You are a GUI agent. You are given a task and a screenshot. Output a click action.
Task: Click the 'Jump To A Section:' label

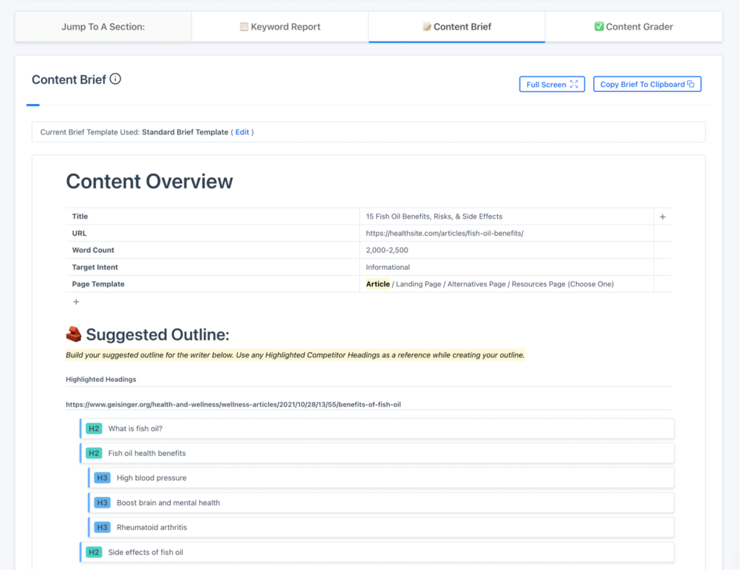103,27
